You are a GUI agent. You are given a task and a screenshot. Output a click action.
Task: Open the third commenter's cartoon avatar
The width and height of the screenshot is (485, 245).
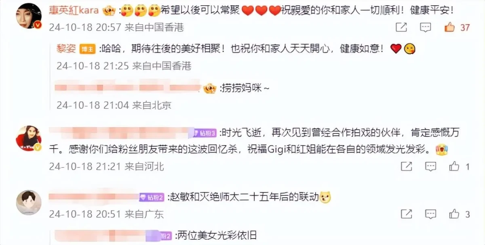click(28, 202)
